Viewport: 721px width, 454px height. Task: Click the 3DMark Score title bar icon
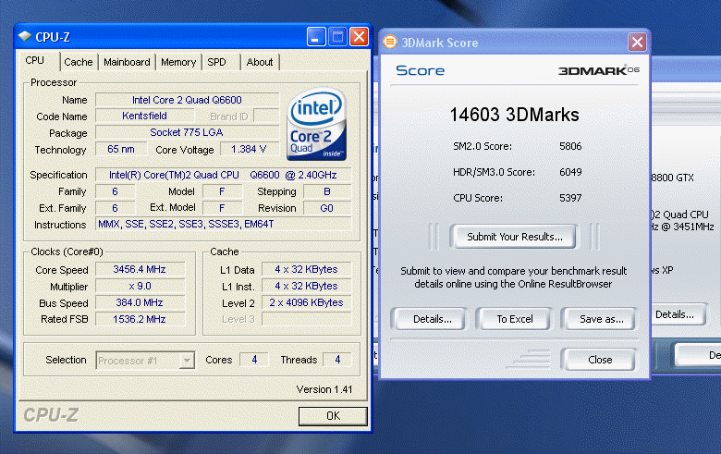pyautogui.click(x=390, y=43)
